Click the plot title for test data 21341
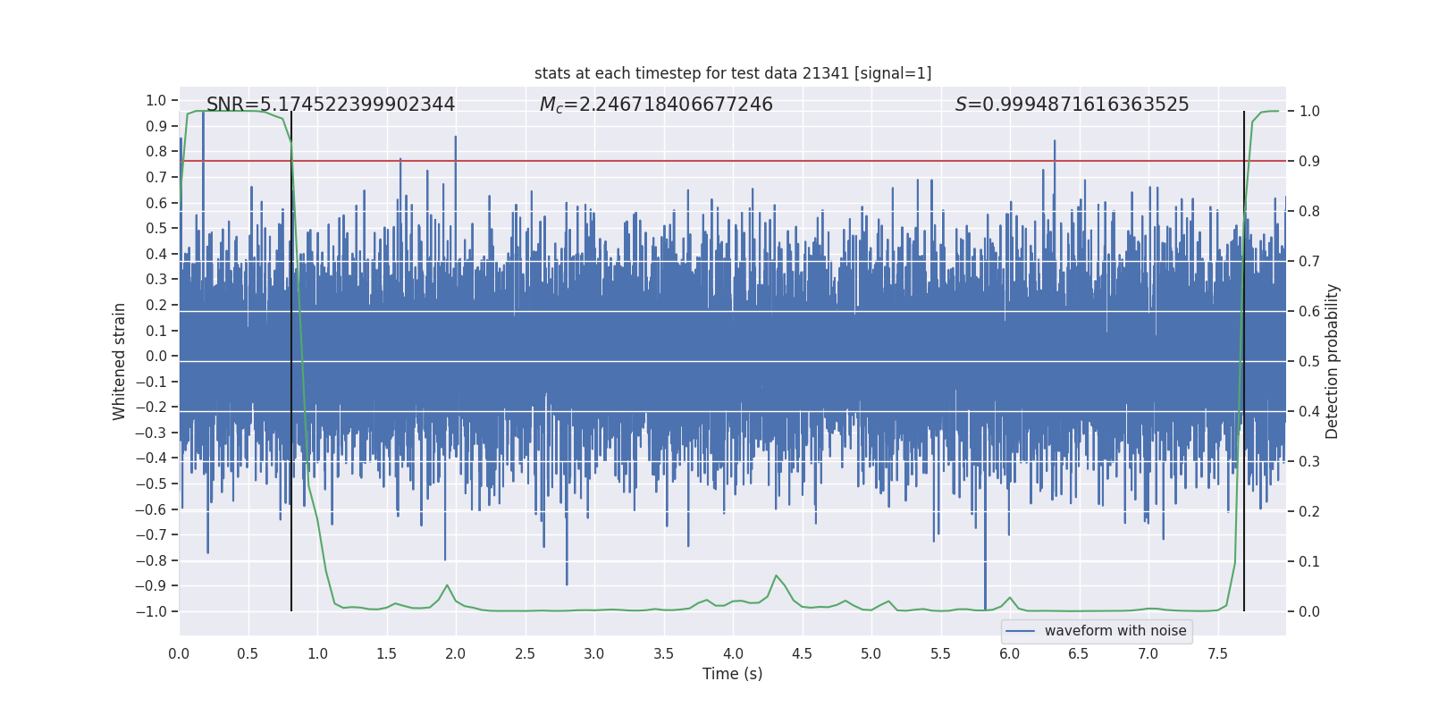This screenshot has width=1430, height=715. (x=733, y=73)
